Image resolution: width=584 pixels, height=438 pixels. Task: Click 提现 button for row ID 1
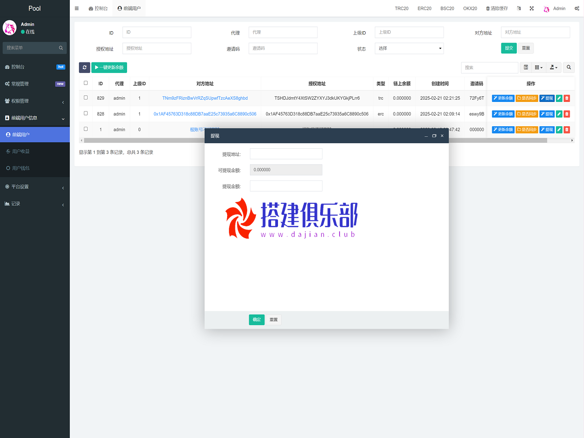point(547,129)
